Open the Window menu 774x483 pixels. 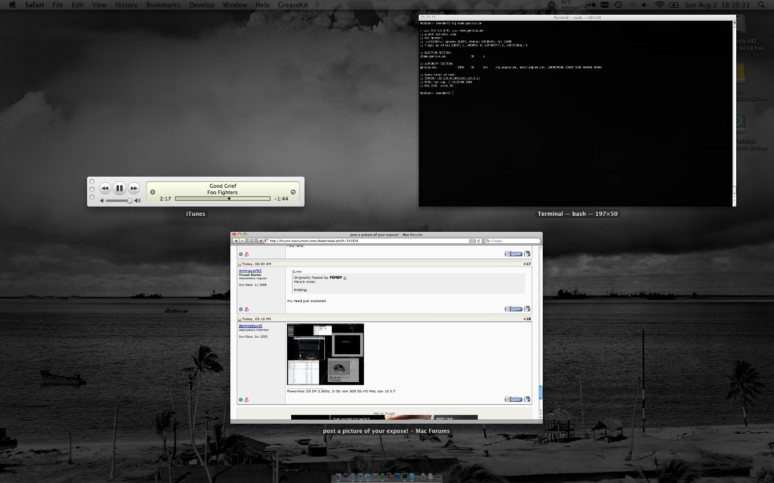pos(235,5)
